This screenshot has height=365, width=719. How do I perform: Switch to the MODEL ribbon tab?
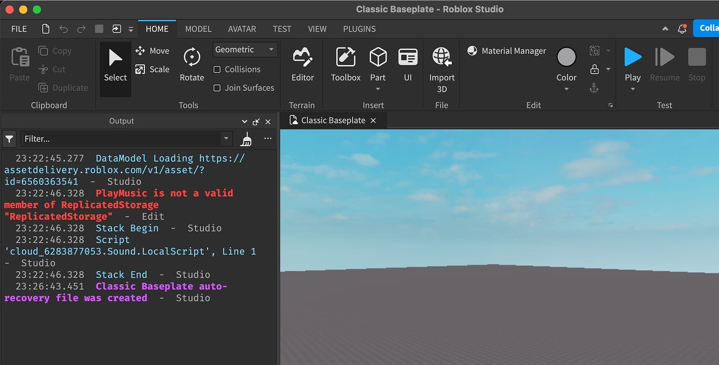(x=199, y=29)
